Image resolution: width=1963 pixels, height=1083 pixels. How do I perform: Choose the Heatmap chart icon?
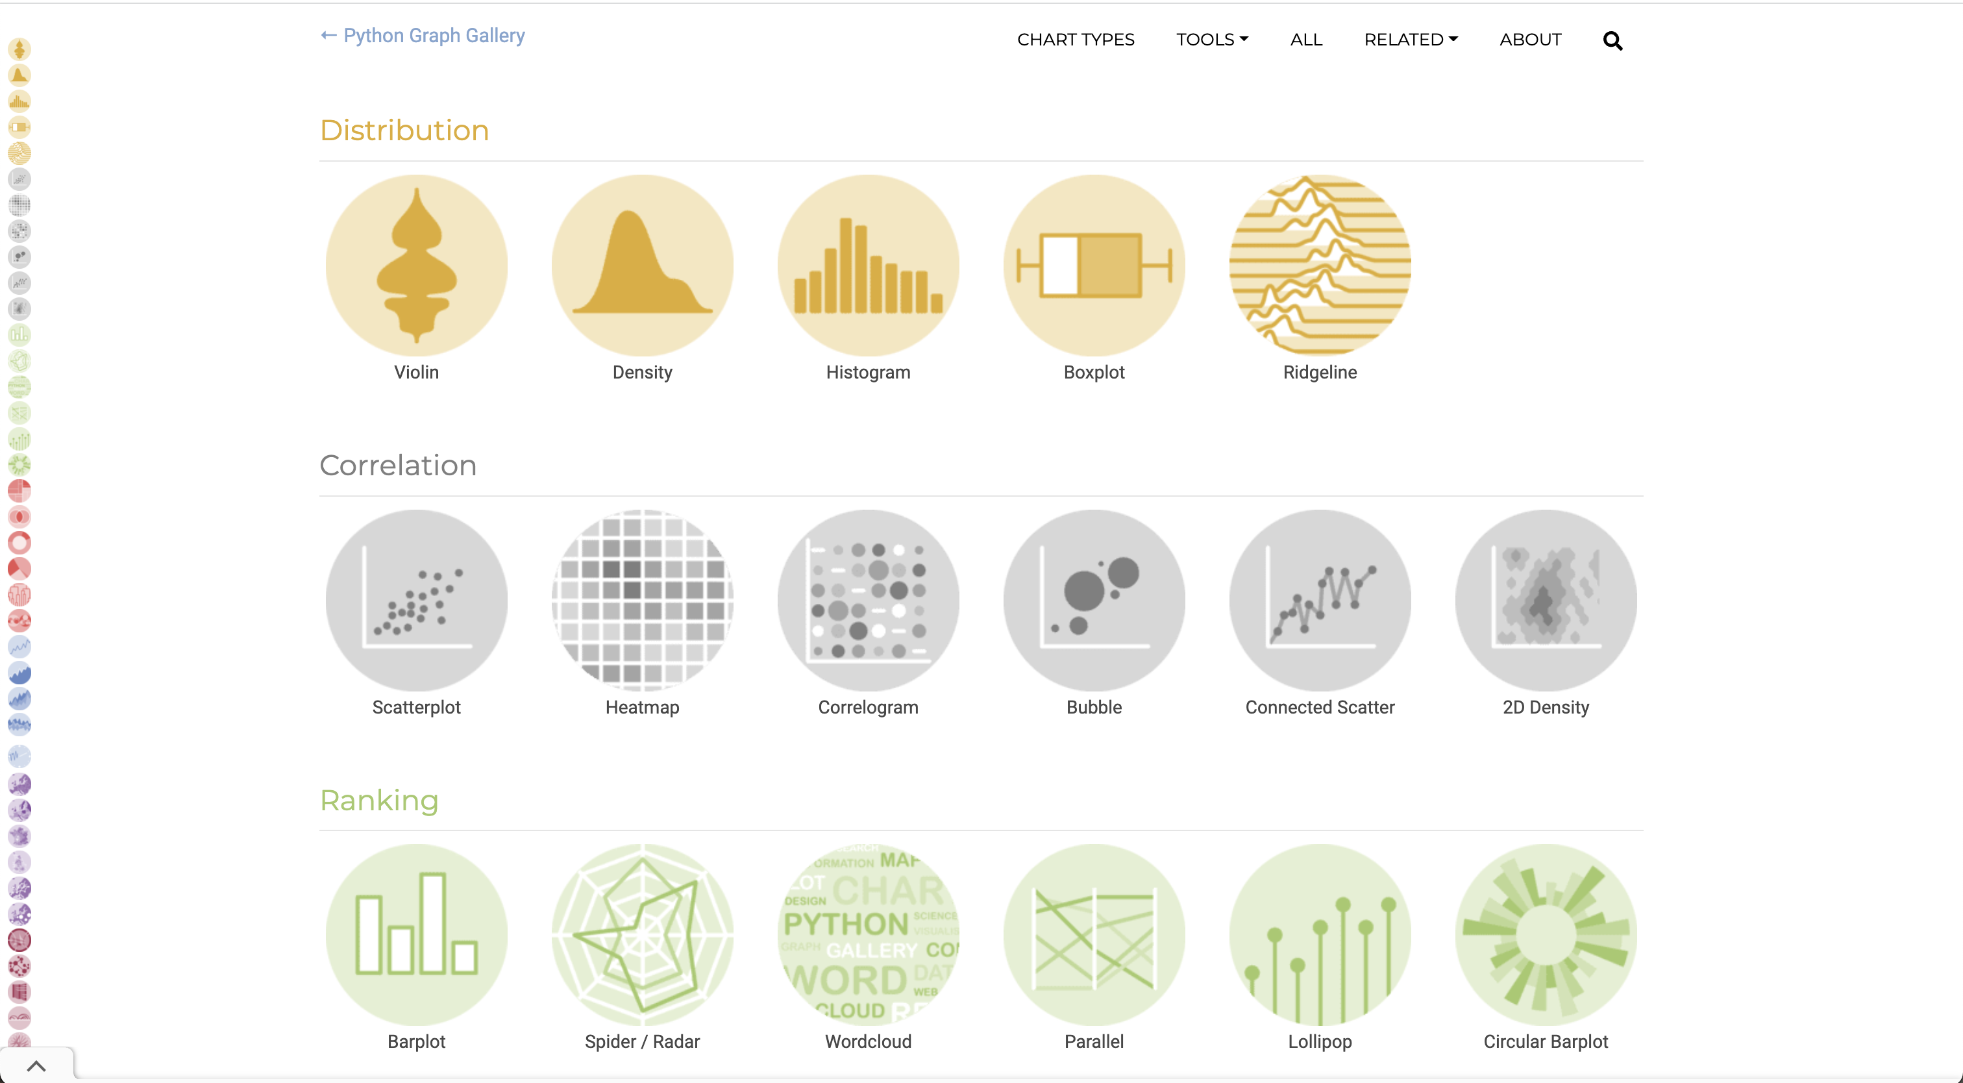(643, 600)
